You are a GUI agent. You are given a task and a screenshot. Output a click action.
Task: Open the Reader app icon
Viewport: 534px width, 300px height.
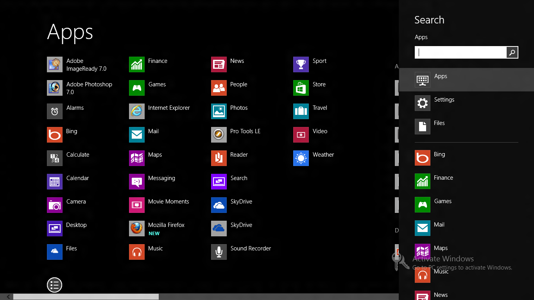point(219,158)
